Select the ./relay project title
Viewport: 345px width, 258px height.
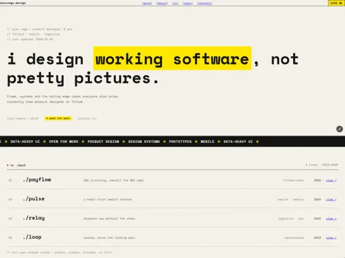[x=34, y=218]
